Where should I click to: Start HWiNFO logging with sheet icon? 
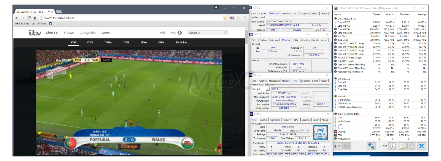click(402, 146)
